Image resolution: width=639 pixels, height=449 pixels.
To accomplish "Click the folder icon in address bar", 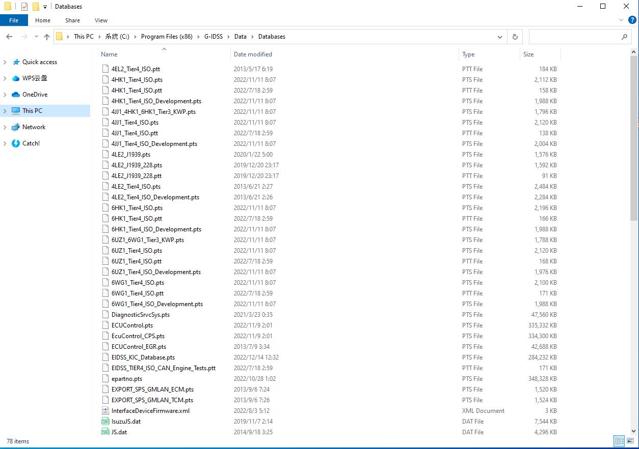I will (x=60, y=37).
